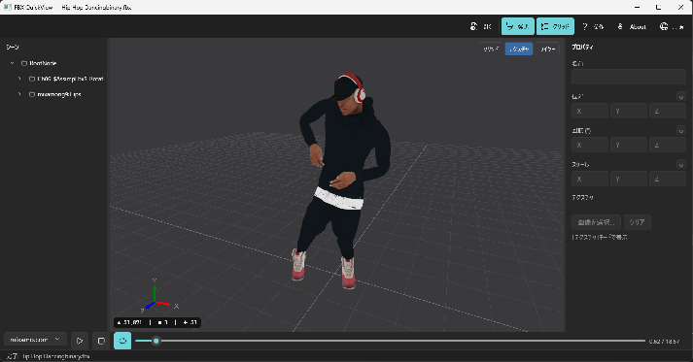Click the scale Z field
Viewport: 693px width, 362px height.
pos(668,179)
